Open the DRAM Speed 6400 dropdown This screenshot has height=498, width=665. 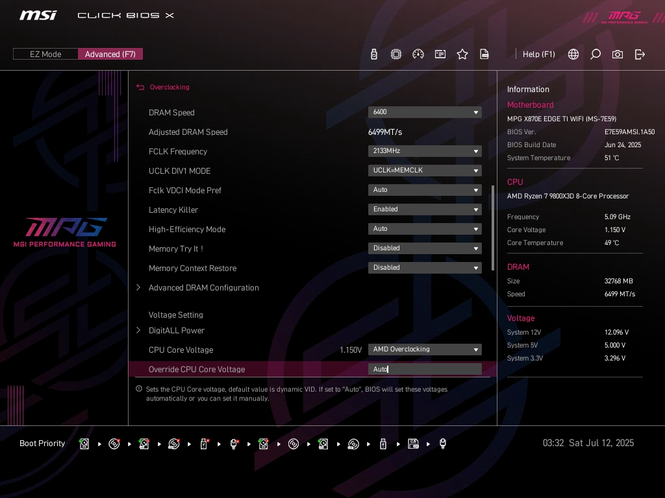click(x=425, y=112)
